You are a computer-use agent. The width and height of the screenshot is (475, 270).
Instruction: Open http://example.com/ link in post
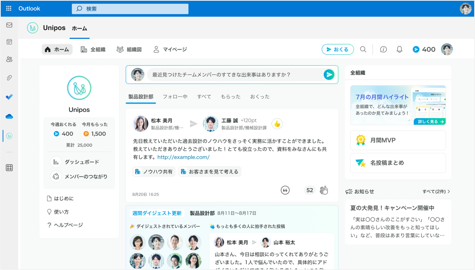click(183, 157)
